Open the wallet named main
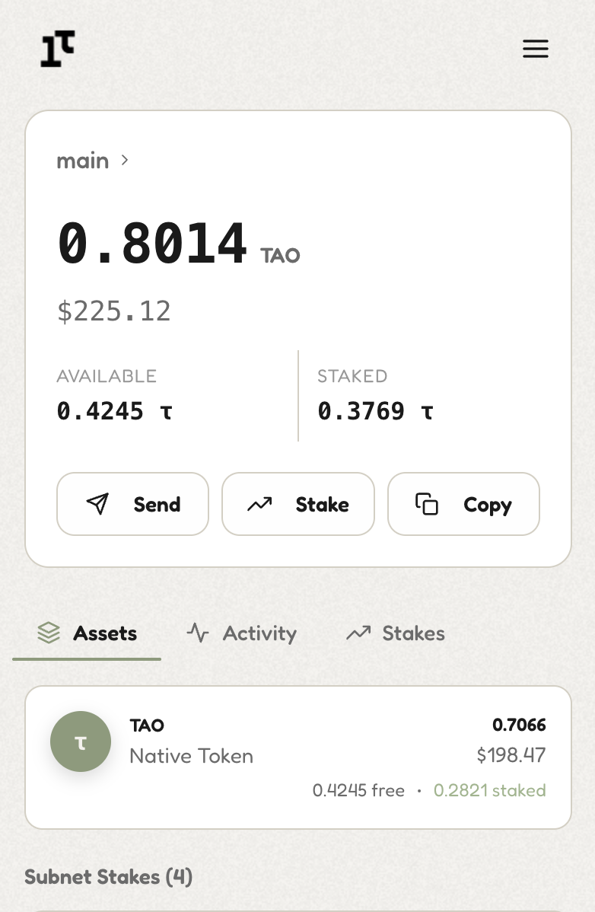Screen dimensions: 595x912 coord(82,161)
